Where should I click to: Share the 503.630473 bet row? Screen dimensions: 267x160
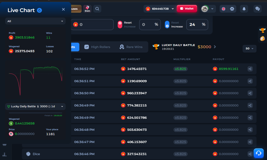[x=250, y=130]
